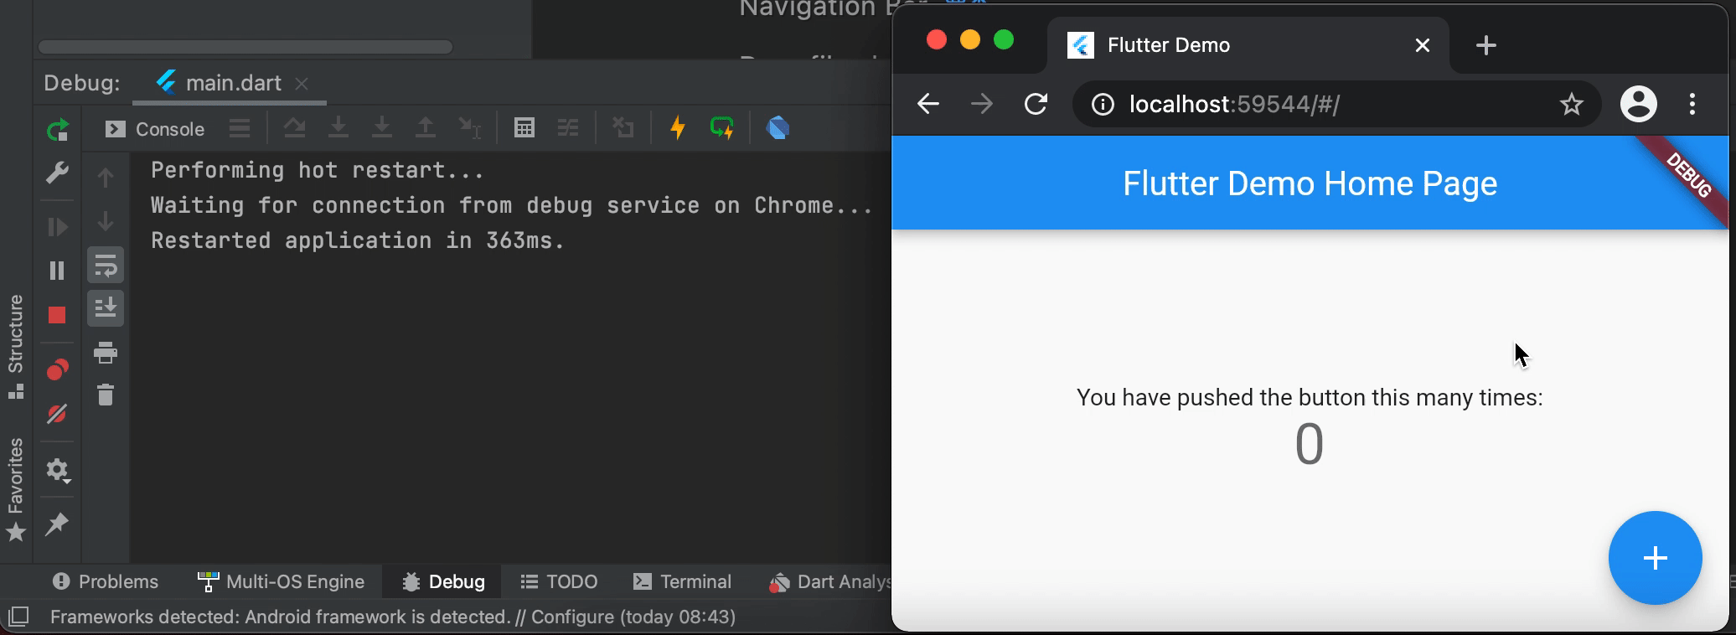1736x635 pixels.
Task: Click the tool window toggle icon in status bar
Action: coord(18,617)
